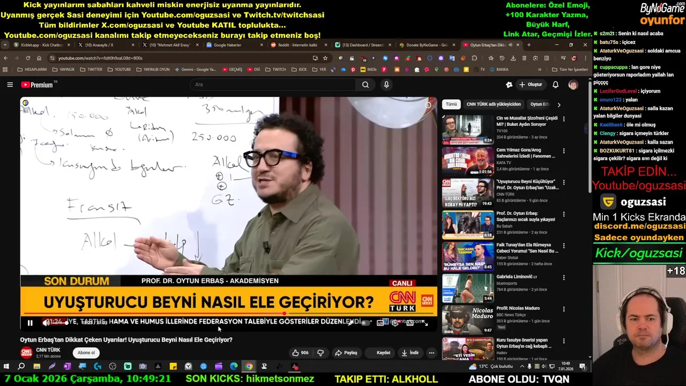The height and width of the screenshot is (386, 686).
Task: Open Microsoft Edge from the taskbar
Action: click(234, 367)
